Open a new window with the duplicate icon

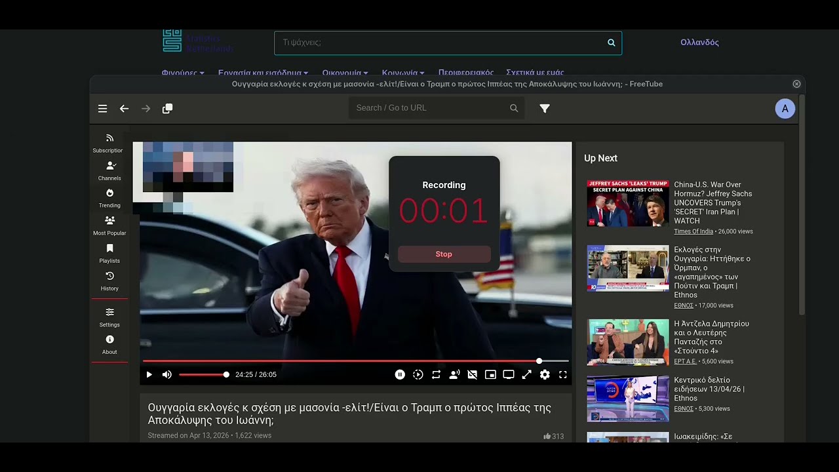[x=167, y=109]
